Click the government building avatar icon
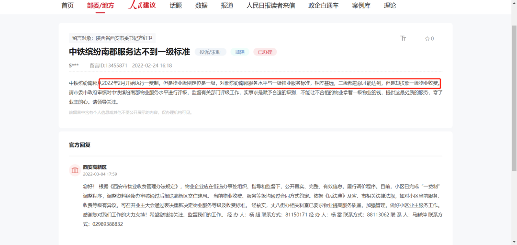 (75, 170)
